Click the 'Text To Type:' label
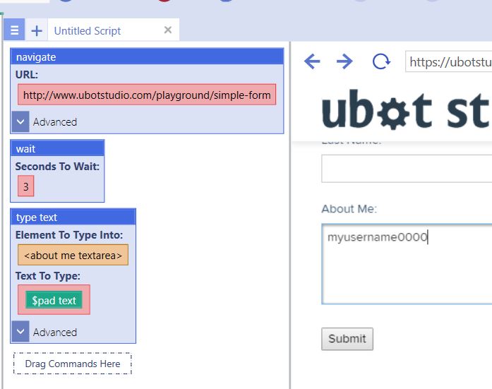Viewport: 492px width, 389px height. (x=48, y=276)
